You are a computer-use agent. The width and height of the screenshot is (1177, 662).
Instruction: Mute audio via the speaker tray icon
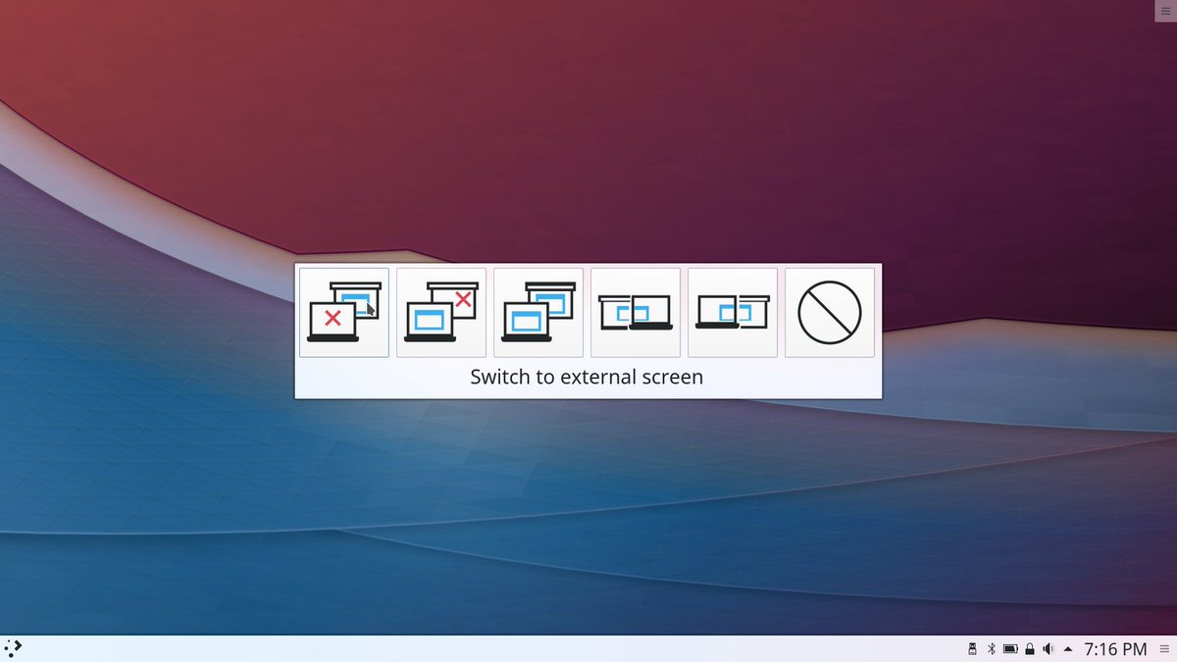click(x=1048, y=648)
